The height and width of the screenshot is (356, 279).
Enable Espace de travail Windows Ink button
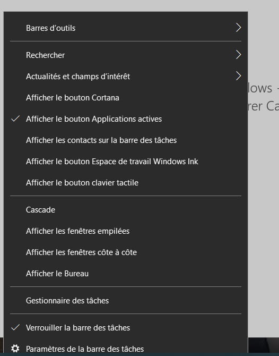[x=126, y=162]
